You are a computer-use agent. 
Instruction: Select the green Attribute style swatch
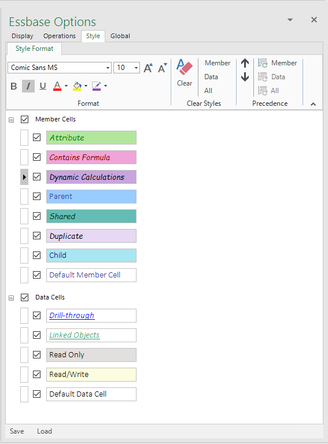point(91,138)
